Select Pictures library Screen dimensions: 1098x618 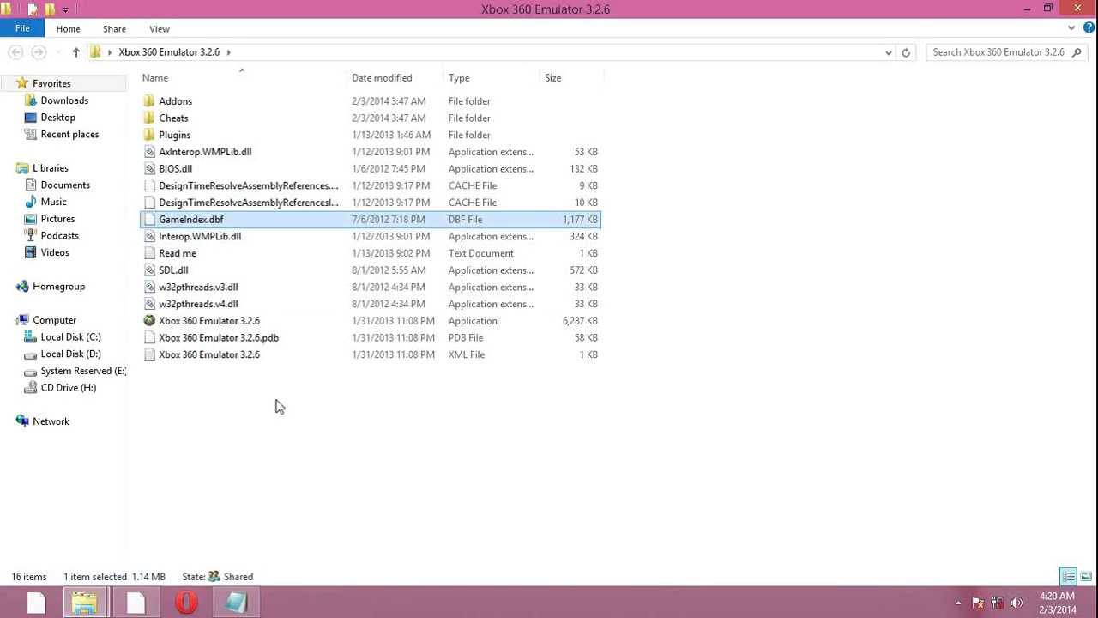point(57,219)
